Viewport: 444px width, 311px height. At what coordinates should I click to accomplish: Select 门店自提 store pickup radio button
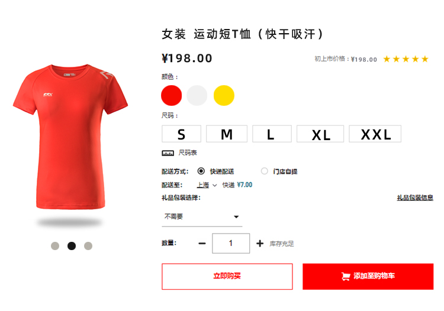pos(264,171)
